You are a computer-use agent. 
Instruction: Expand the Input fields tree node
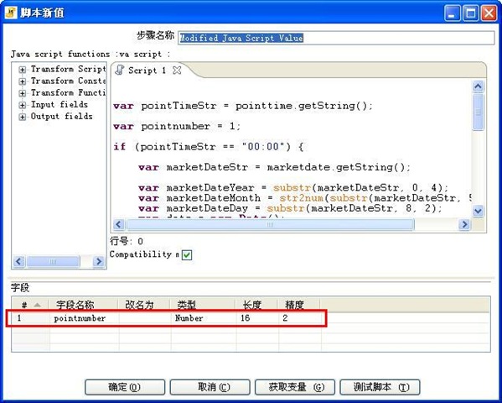(22, 105)
